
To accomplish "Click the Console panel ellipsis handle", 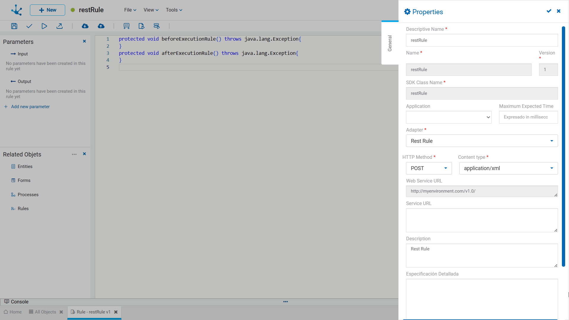I will coord(285,302).
